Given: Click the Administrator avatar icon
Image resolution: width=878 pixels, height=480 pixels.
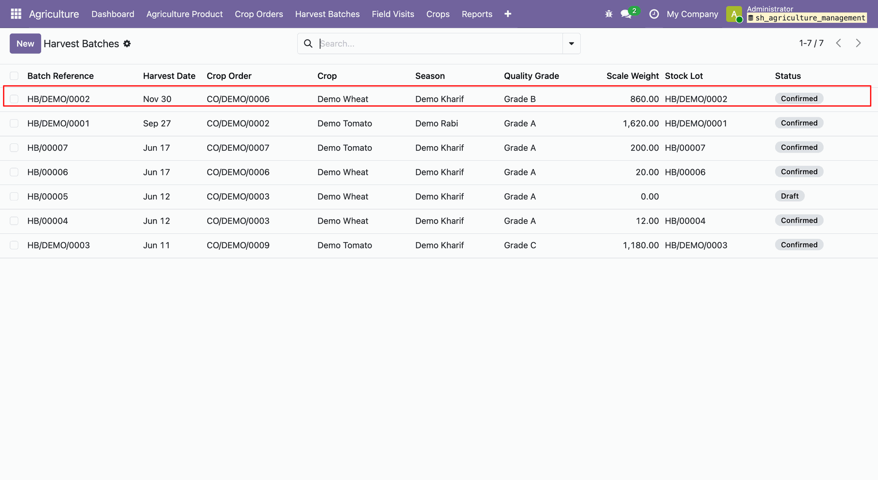Looking at the screenshot, I should click(x=734, y=14).
